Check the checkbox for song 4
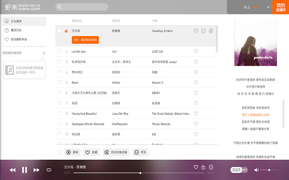Viewport: 289px width, 180px height. [x=59, y=72]
